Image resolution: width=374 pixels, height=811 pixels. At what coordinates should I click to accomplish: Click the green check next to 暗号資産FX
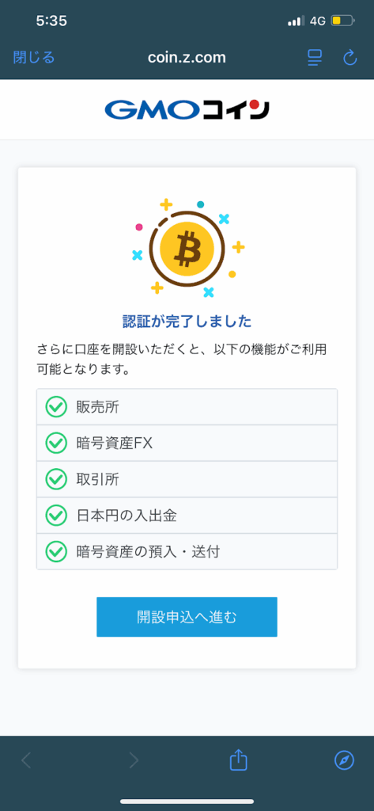click(56, 444)
